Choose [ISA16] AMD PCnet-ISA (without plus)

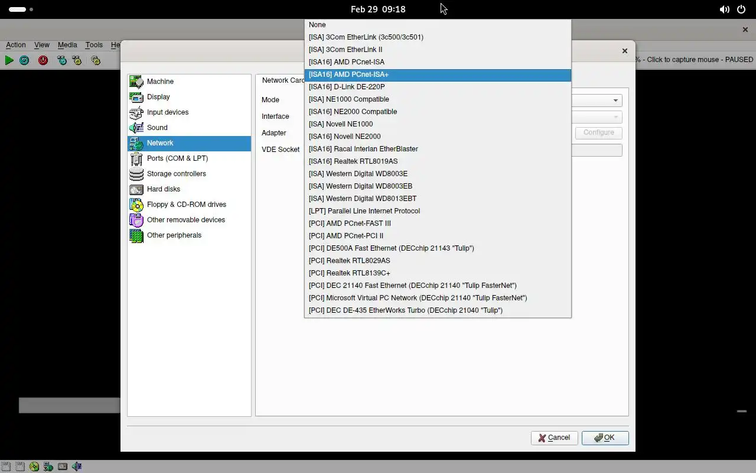tap(438, 62)
